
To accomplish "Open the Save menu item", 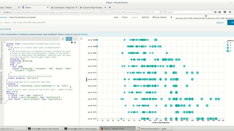I will pyautogui.click(x=116, y=17).
